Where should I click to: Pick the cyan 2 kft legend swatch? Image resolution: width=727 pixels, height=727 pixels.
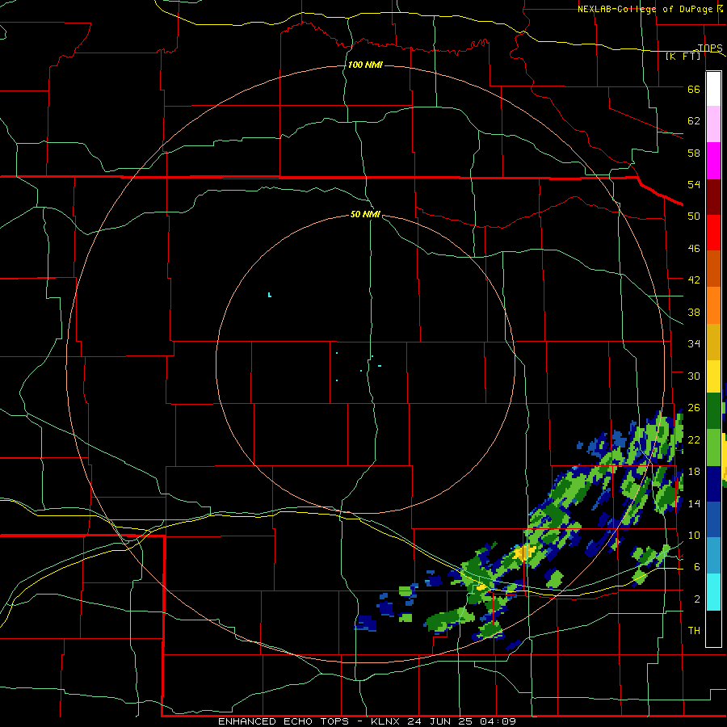click(713, 592)
